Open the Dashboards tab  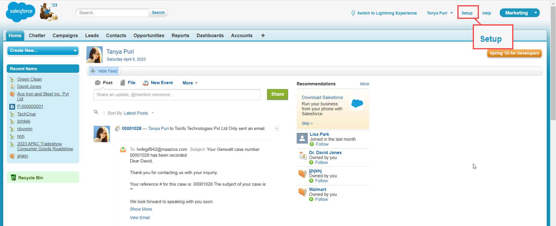point(210,35)
